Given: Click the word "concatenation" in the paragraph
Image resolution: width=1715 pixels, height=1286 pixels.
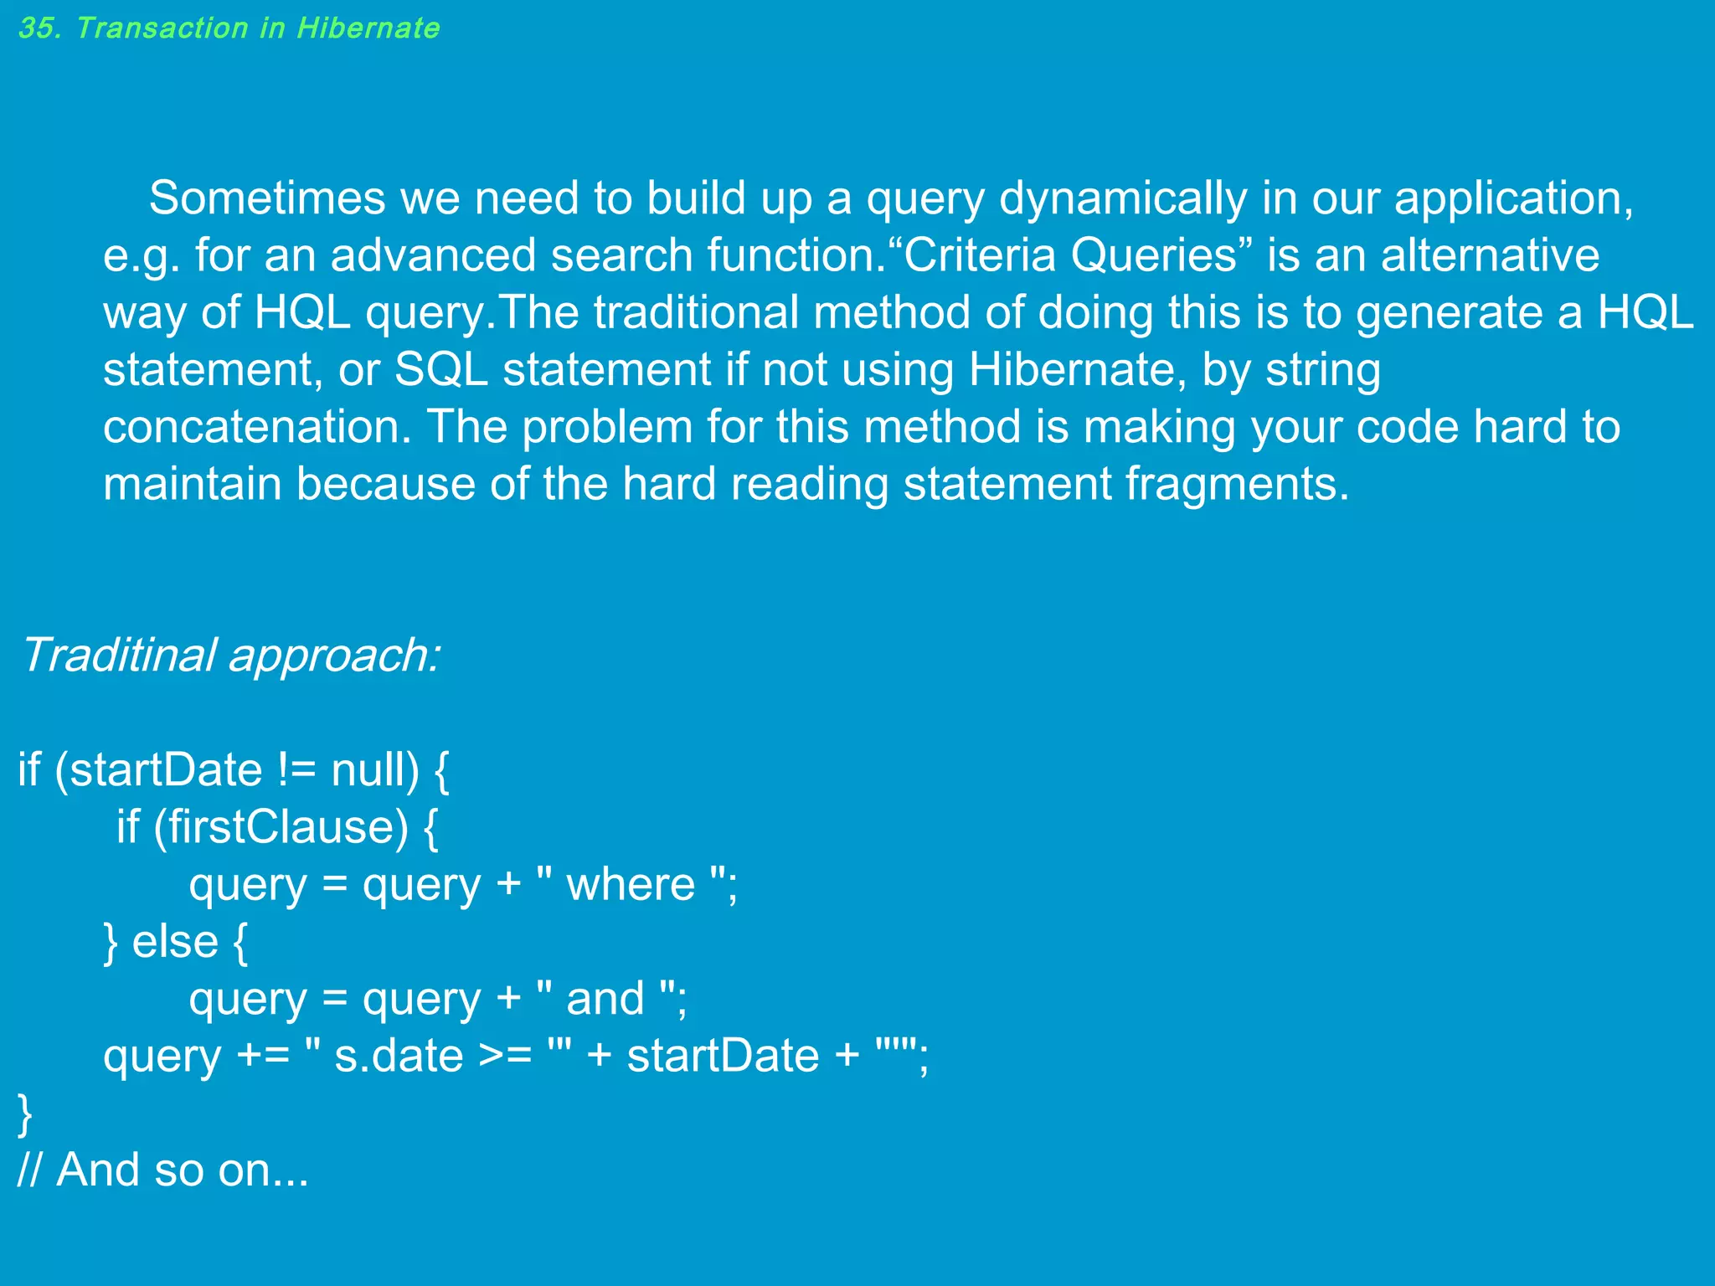Looking at the screenshot, I should [257, 427].
